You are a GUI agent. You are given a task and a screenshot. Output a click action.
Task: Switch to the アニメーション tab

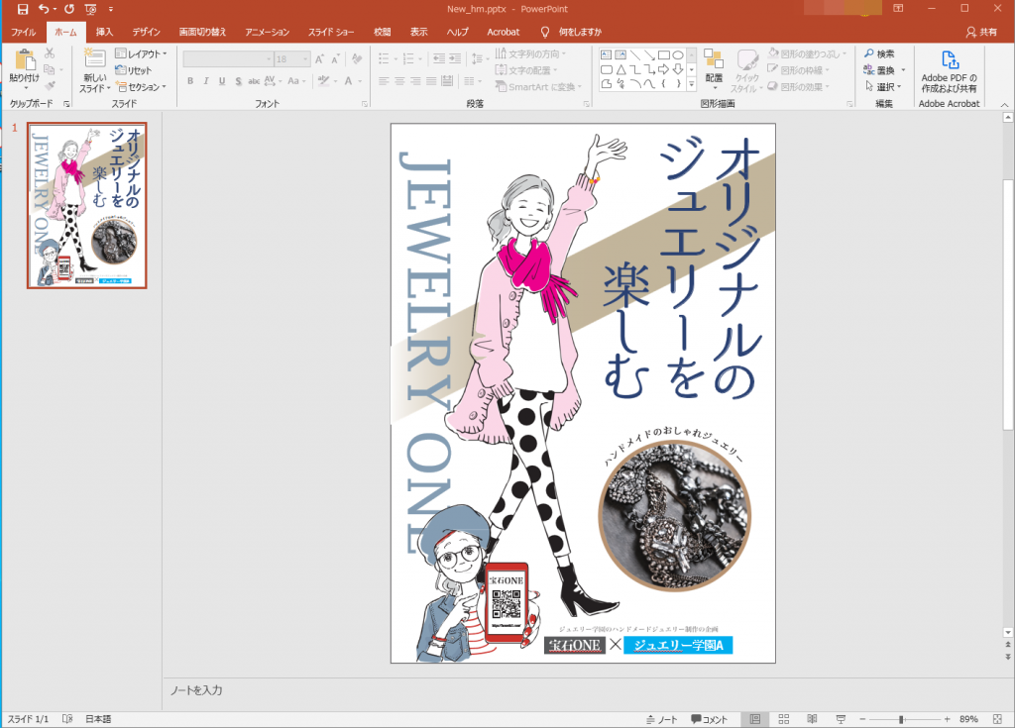click(268, 32)
